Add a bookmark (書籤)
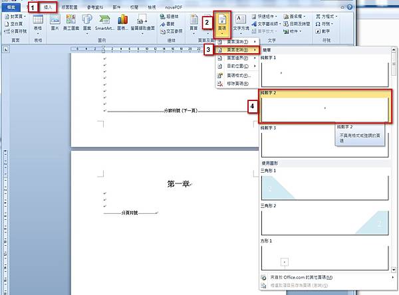This screenshot has height=295, width=399. pyautogui.click(x=167, y=24)
